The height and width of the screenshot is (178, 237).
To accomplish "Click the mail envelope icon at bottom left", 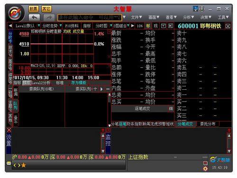I will [x=9, y=163].
